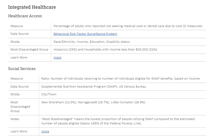Click the text about not seeking medical care due to cost
This screenshot has height=137, width=208.
tap(128, 26)
